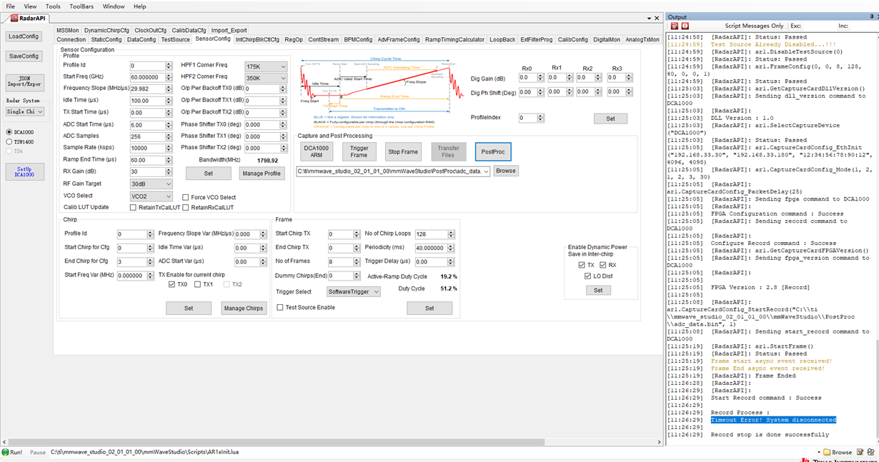Open the ClockOutCfg tab
Viewport: 879px width, 462px height.
(150, 31)
